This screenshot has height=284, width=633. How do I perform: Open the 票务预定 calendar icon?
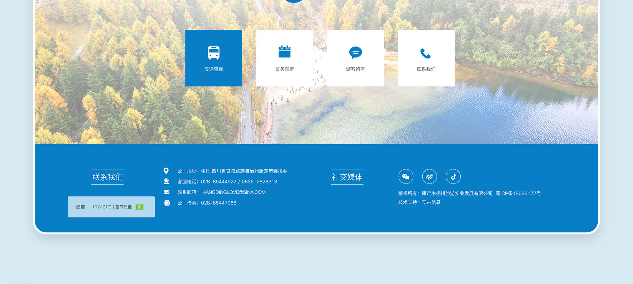click(285, 52)
